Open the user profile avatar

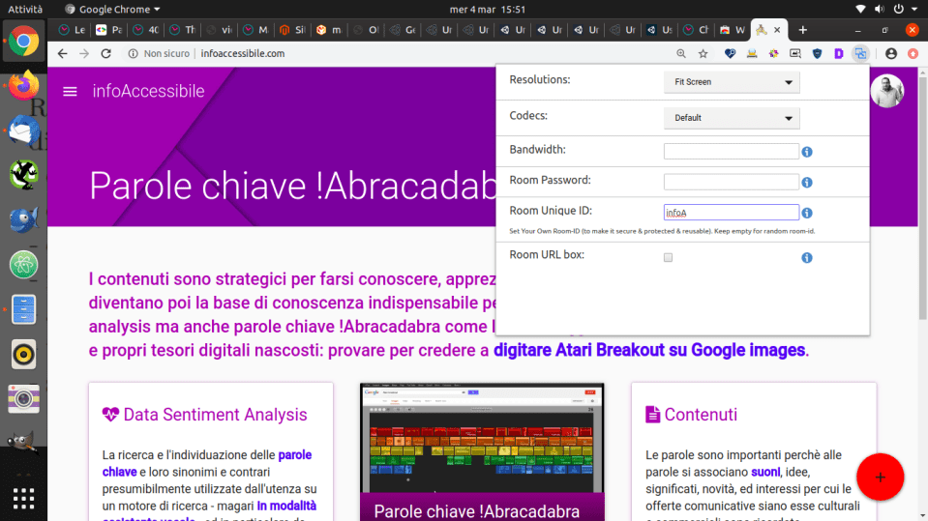tap(886, 92)
